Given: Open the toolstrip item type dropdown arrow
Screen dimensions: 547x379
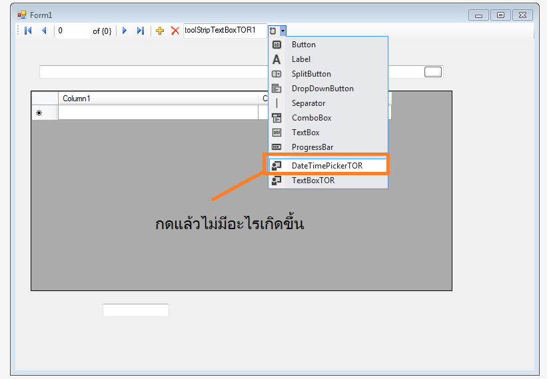Looking at the screenshot, I should coord(282,31).
